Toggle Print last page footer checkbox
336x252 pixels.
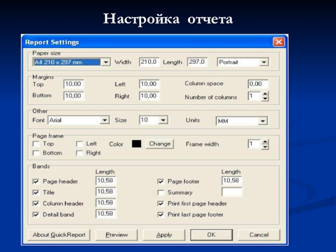pyautogui.click(x=161, y=215)
